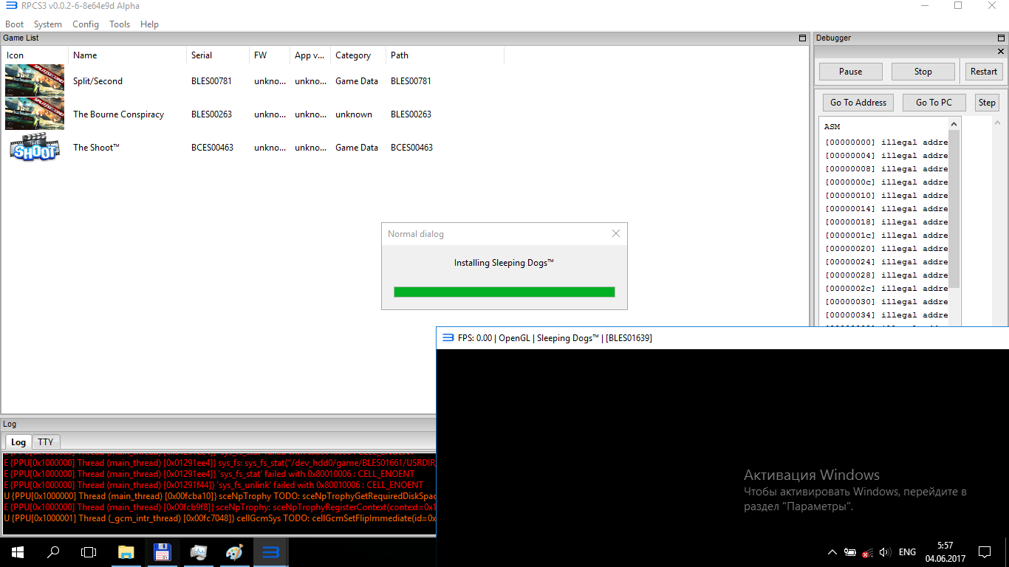Click the green installation progress bar
Image resolution: width=1009 pixels, height=567 pixels.
[x=504, y=292]
